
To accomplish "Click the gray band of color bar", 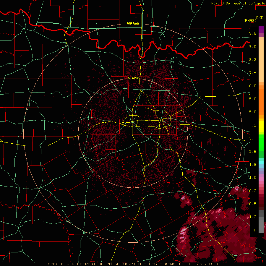I will coord(261,222).
